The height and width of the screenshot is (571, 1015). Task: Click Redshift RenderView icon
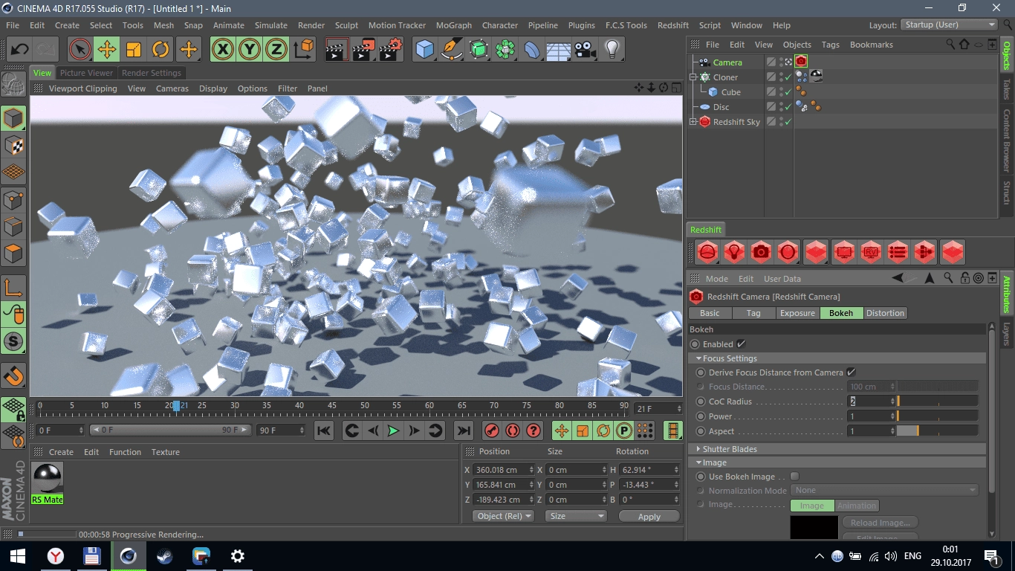click(871, 252)
